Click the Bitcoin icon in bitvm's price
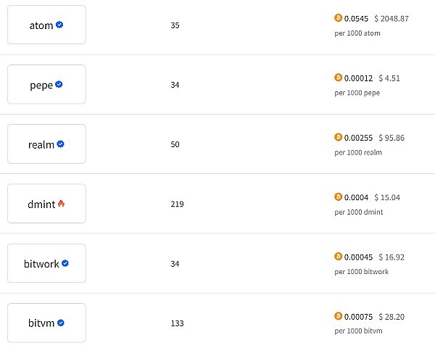The height and width of the screenshot is (348, 435). tap(338, 315)
